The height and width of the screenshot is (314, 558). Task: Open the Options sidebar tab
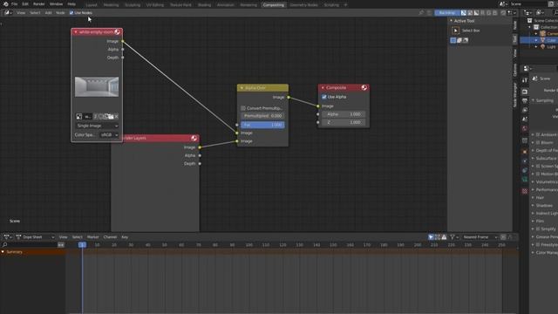(x=515, y=70)
